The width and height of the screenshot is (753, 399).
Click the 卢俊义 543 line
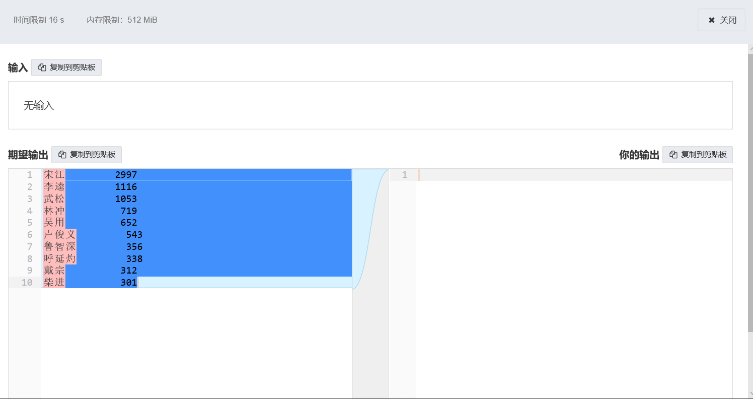click(196, 235)
